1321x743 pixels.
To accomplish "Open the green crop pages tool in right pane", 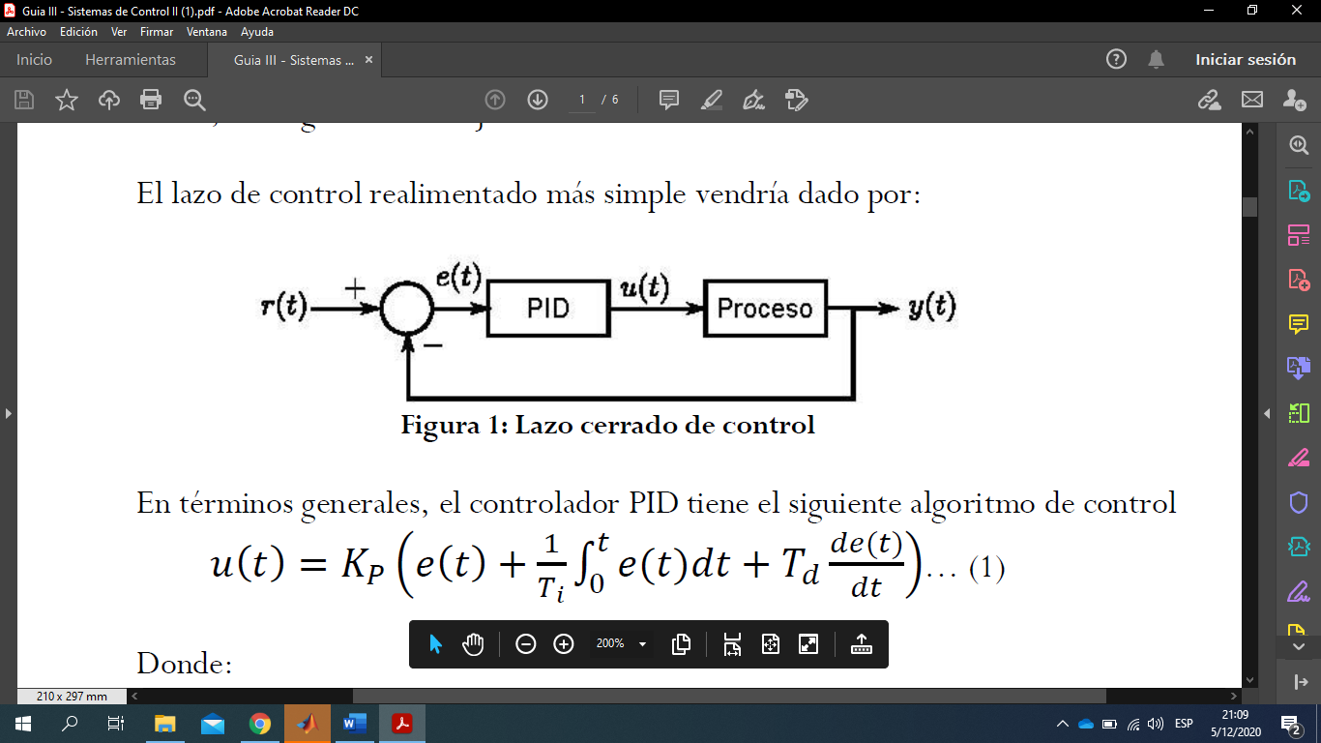I will 1299,413.
